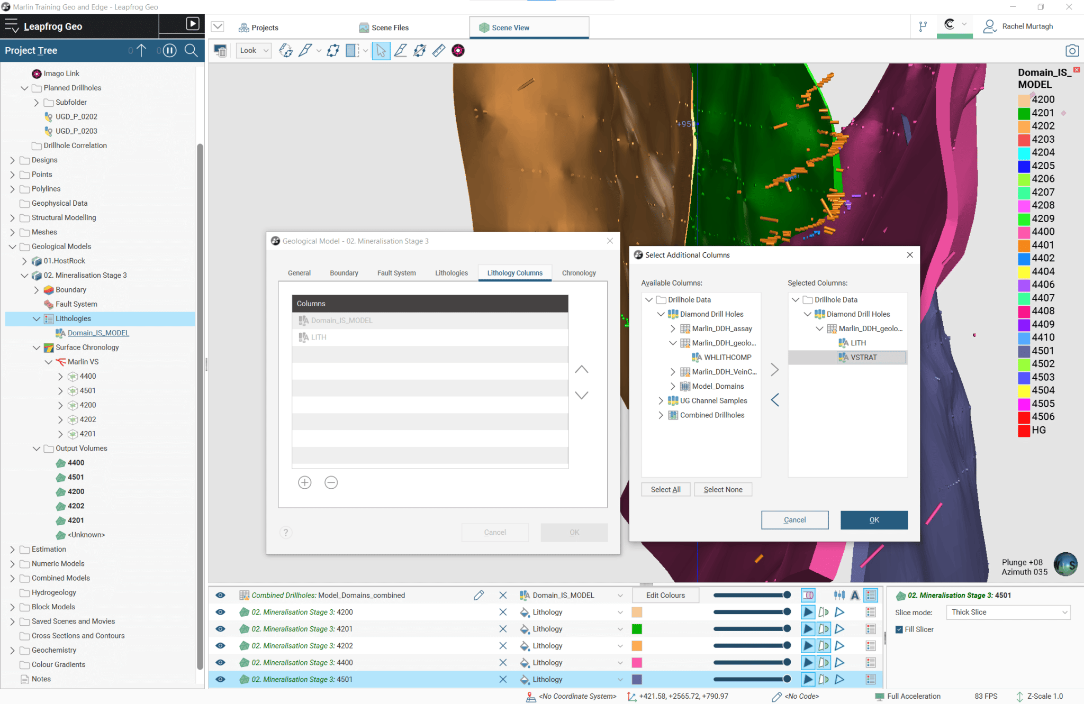Hide Combined Drillholes layer visibility
1084x704 pixels.
[220, 595]
